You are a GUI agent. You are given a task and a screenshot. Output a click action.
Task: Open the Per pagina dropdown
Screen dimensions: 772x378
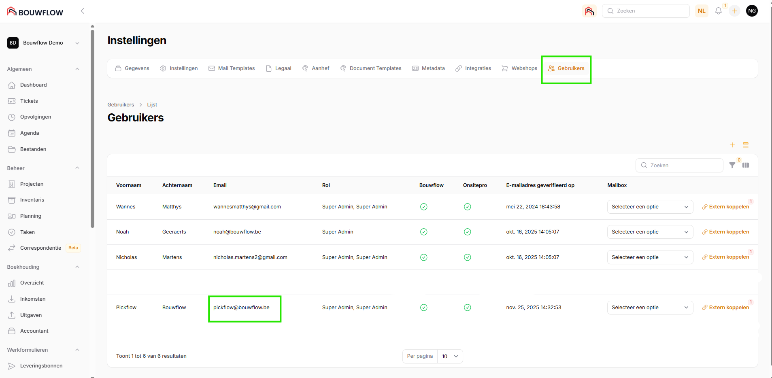(x=450, y=356)
